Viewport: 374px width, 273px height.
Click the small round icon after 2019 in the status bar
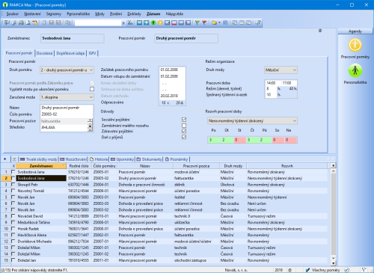click(x=290, y=270)
